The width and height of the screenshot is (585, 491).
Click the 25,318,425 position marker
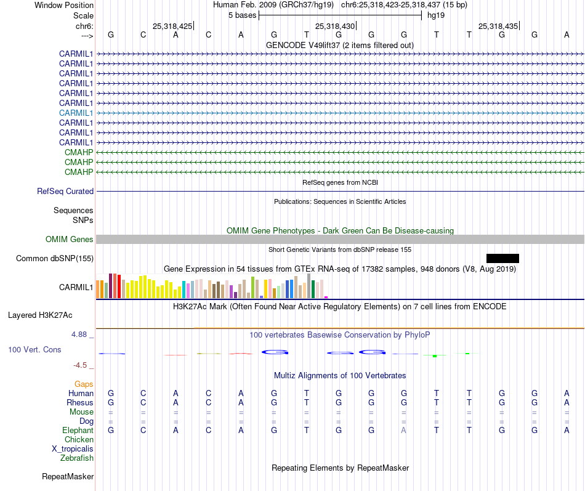[x=172, y=26]
